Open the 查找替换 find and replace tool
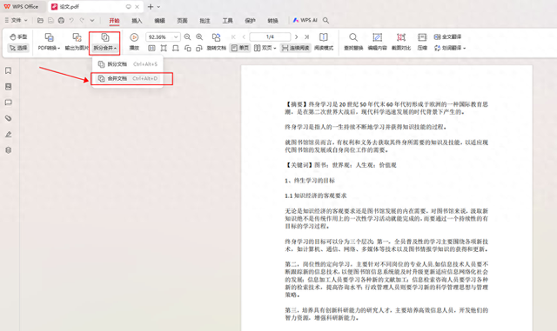557x331 pixels. [x=353, y=42]
